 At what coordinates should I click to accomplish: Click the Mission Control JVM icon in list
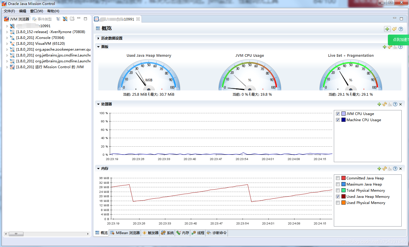coord(12,67)
